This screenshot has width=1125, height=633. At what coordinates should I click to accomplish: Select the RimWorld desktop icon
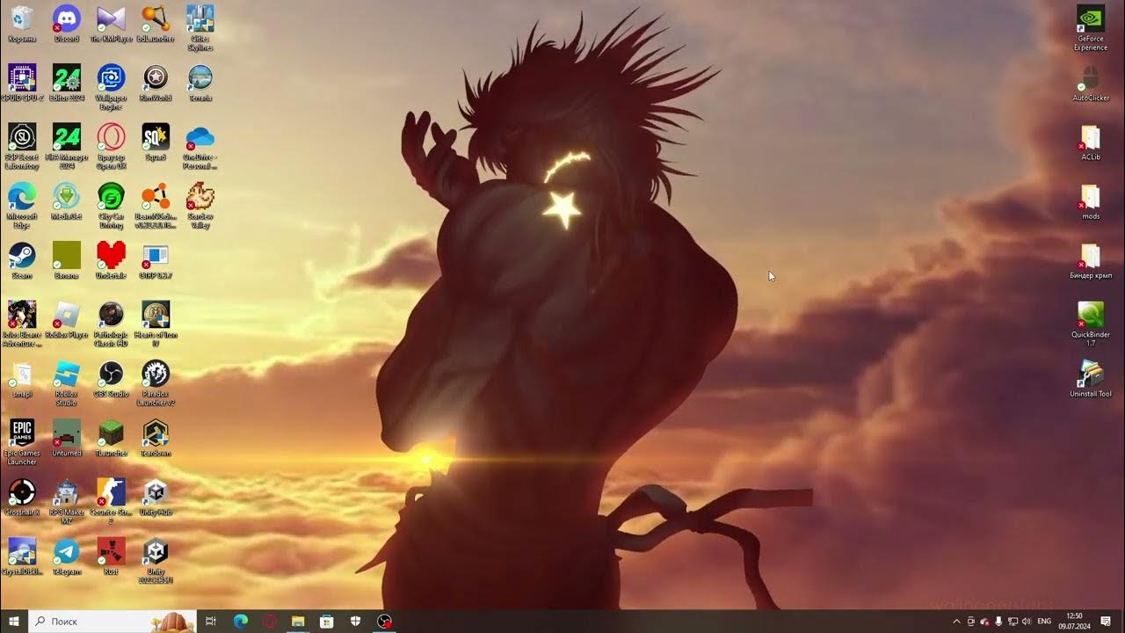[156, 83]
